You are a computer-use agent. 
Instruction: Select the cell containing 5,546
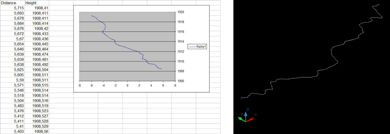[12, 90]
